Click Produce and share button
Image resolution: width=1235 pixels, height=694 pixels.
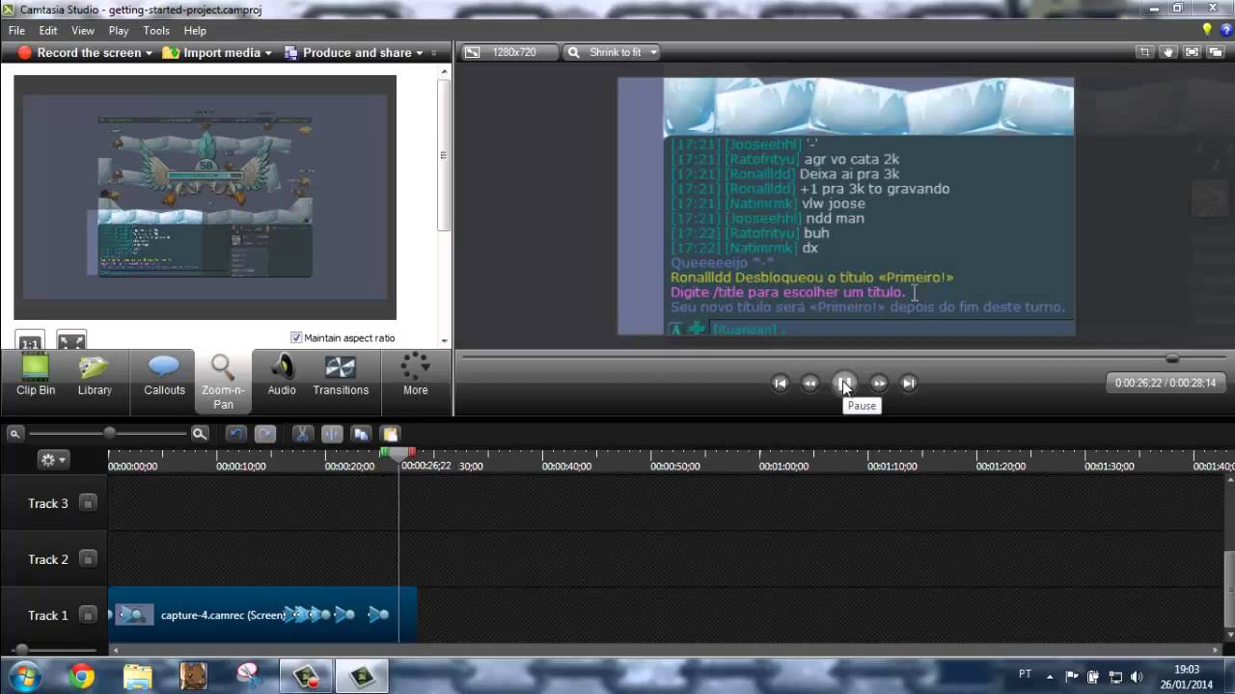pos(347,53)
